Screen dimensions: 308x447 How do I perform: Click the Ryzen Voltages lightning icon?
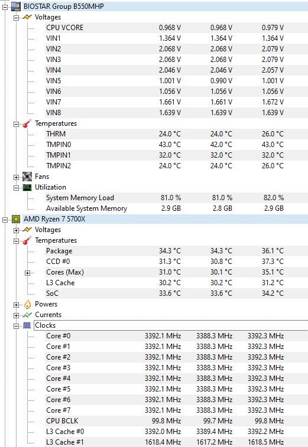pos(27,230)
